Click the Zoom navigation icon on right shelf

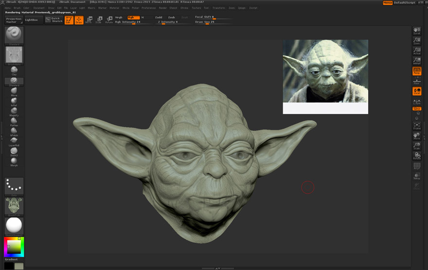click(x=417, y=41)
